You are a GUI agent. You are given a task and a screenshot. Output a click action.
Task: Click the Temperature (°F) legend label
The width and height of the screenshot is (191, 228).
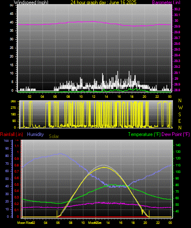coord(144,134)
